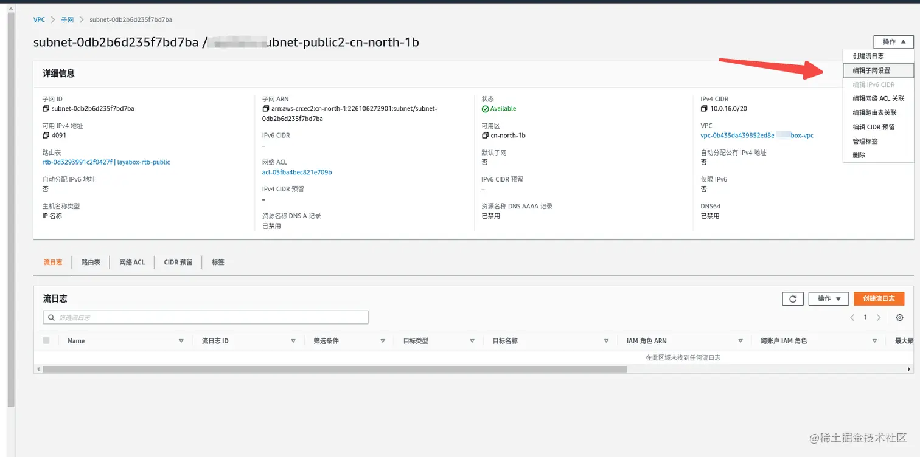Choose 创建流日志 from the actions menu
Viewport: 920px width, 457px height.
[878, 56]
